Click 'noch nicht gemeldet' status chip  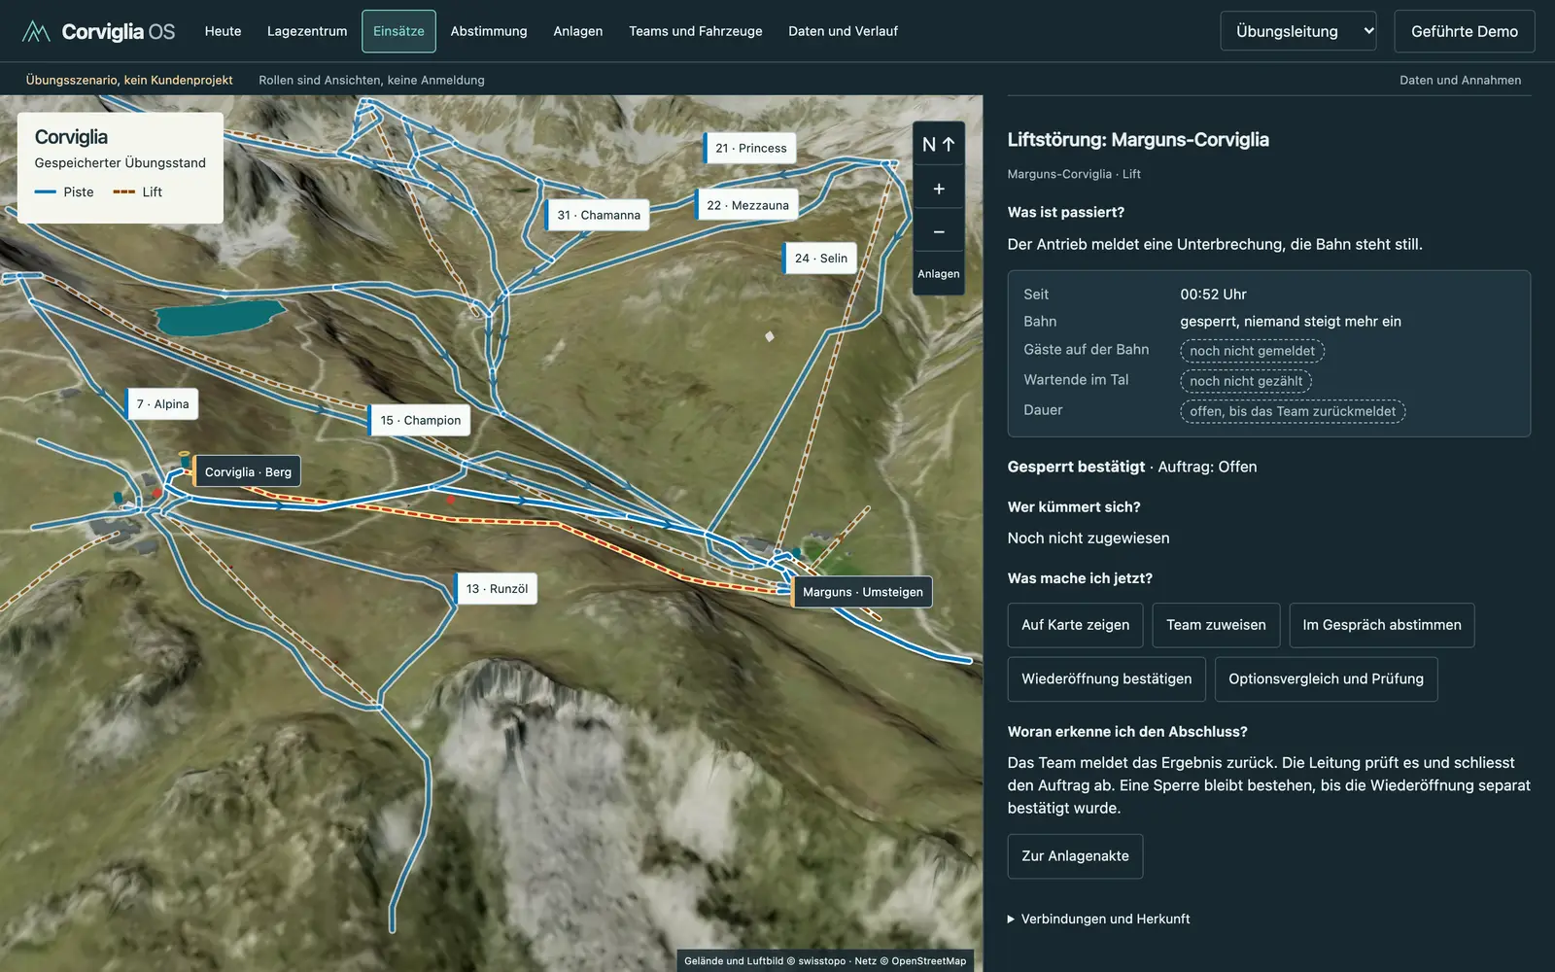pyautogui.click(x=1252, y=351)
